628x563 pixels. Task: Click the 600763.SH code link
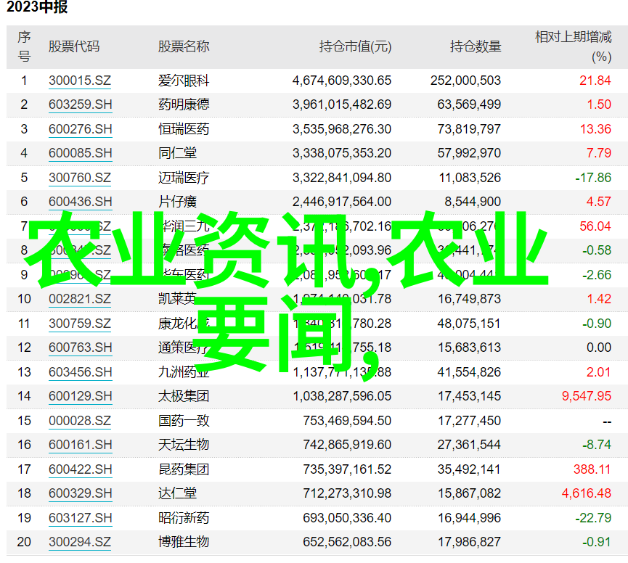[x=80, y=348]
